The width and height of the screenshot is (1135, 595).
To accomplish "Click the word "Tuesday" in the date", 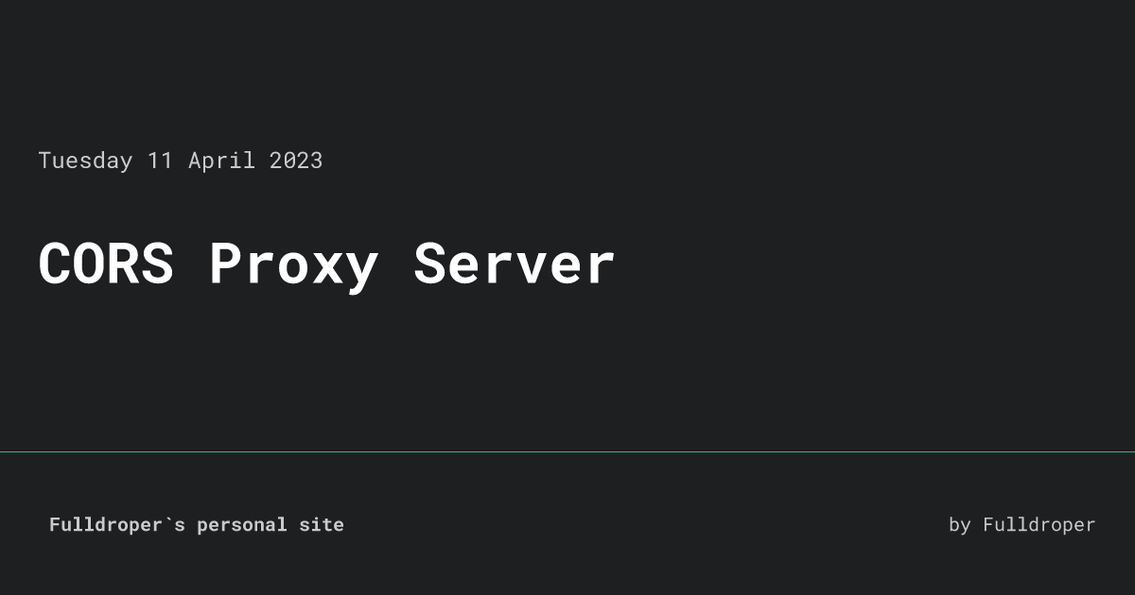I will pyautogui.click(x=85, y=161).
